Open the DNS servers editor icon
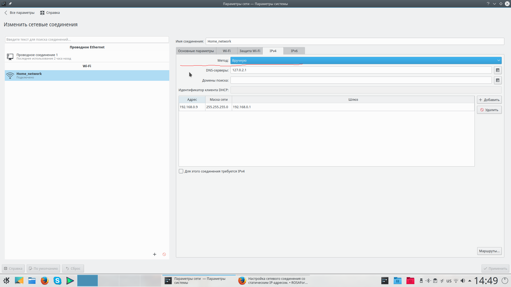 click(x=497, y=70)
